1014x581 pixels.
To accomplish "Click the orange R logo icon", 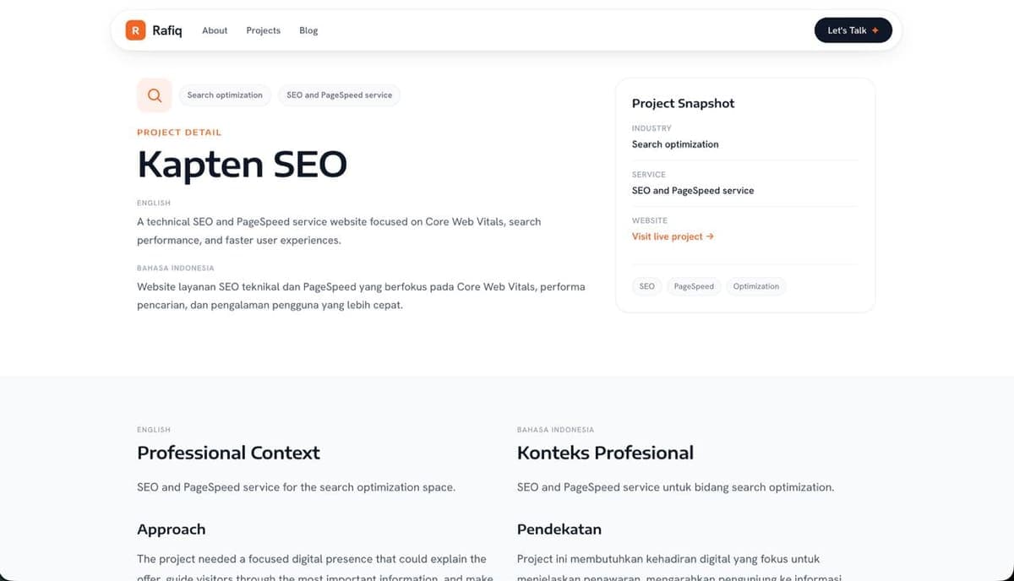I will pos(135,30).
